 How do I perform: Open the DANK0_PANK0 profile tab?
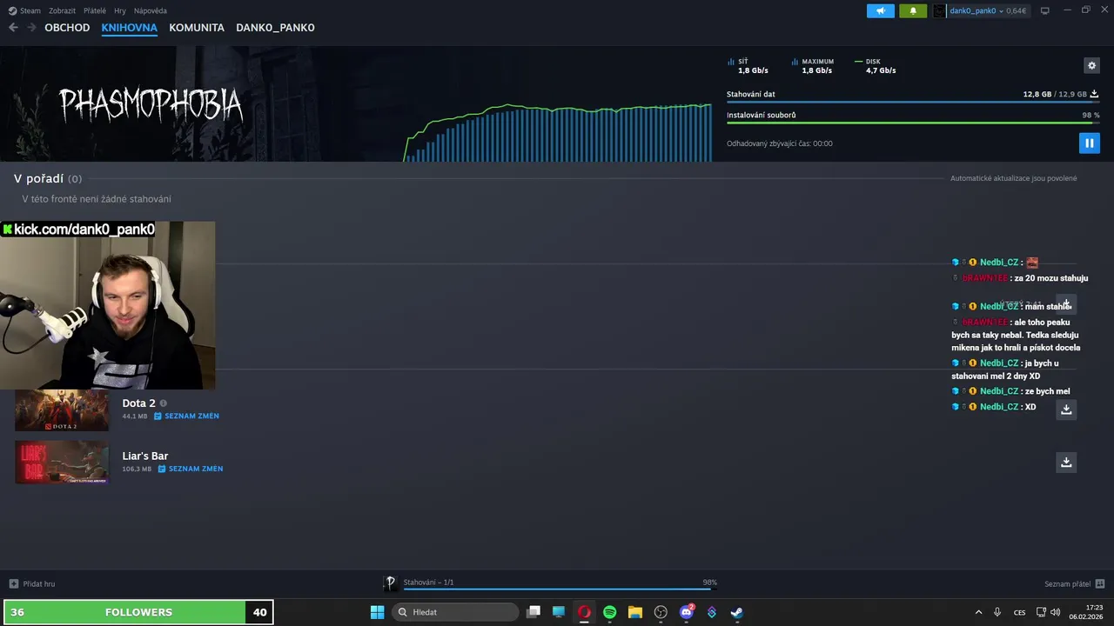pyautogui.click(x=275, y=28)
